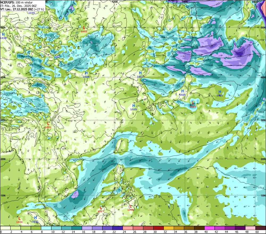266x234 pixels.
Task: Pick the 30–32 dark red legend swatch
Action: (159, 228)
